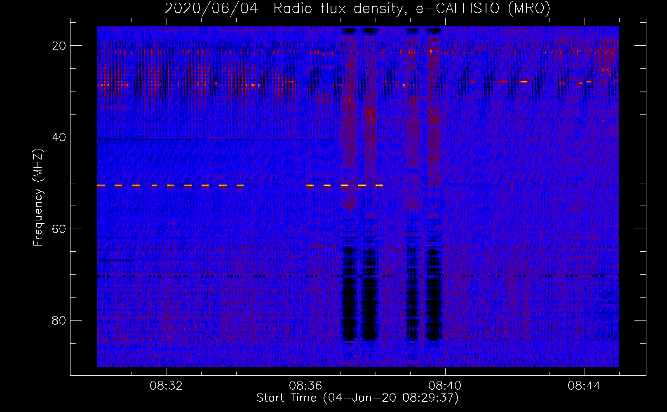Click the 'Frequency (MHZ)' axis label
This screenshot has height=412, width=667.
click(x=38, y=198)
